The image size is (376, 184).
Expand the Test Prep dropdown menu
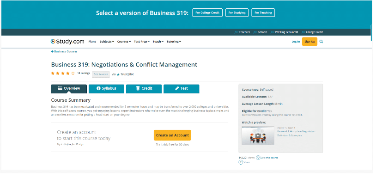click(141, 42)
